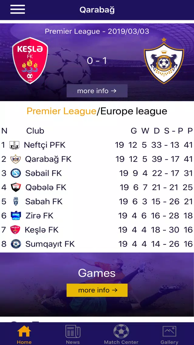Tap the Keşlə FK crest in match banner
Viewport: 194px width, 345px height.
[30, 60]
